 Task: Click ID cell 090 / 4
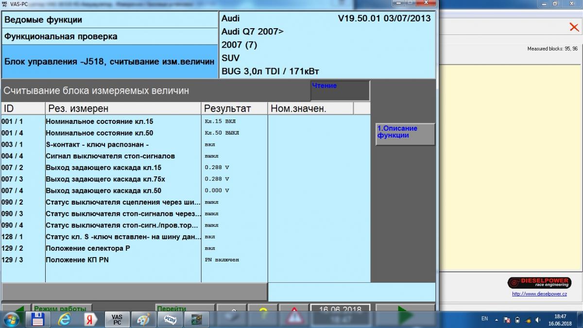(x=12, y=225)
